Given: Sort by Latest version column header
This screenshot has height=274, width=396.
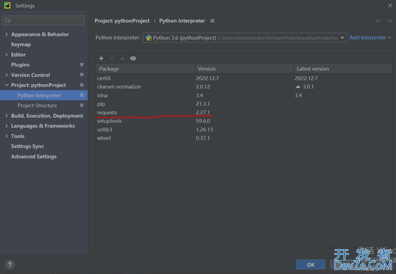Looking at the screenshot, I should (x=343, y=69).
